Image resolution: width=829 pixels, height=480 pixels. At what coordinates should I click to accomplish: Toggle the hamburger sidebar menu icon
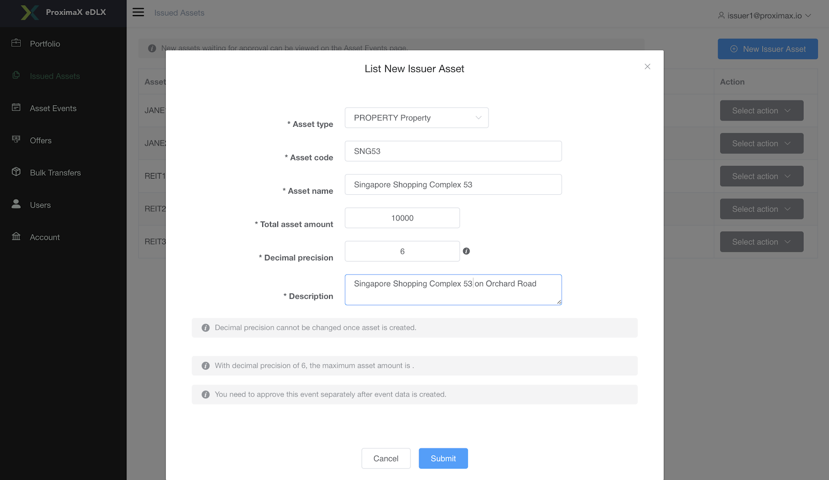pyautogui.click(x=138, y=12)
